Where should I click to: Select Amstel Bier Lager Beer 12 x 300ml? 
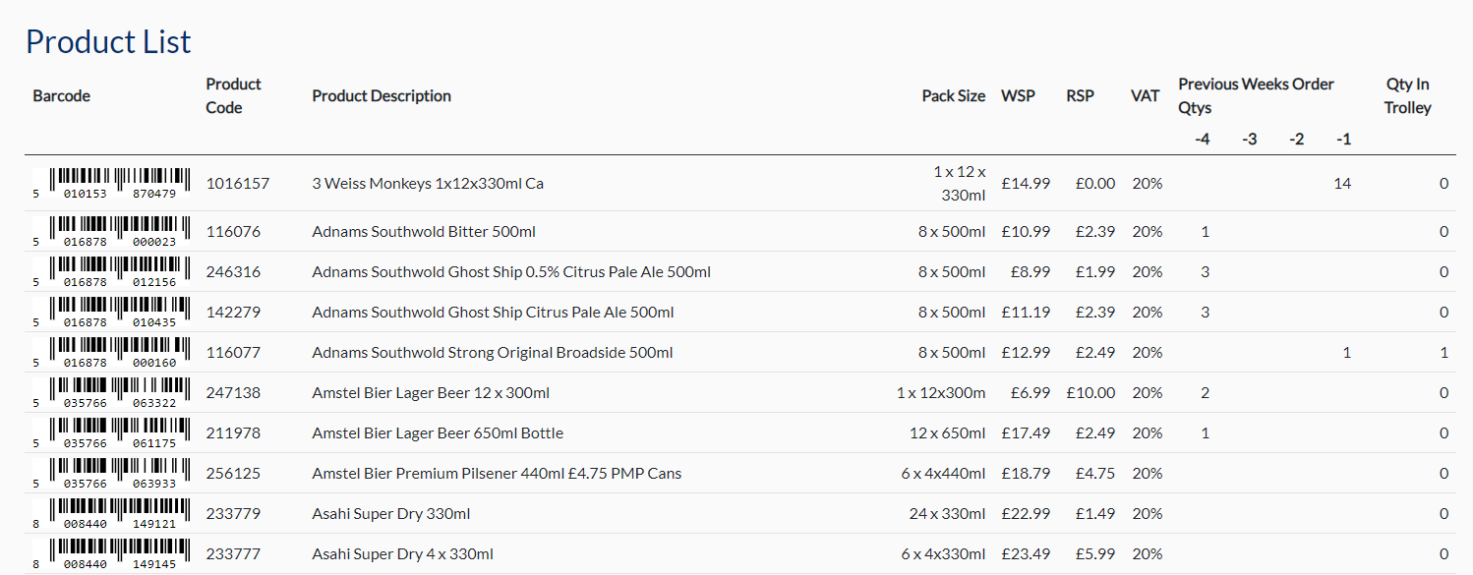click(x=431, y=393)
